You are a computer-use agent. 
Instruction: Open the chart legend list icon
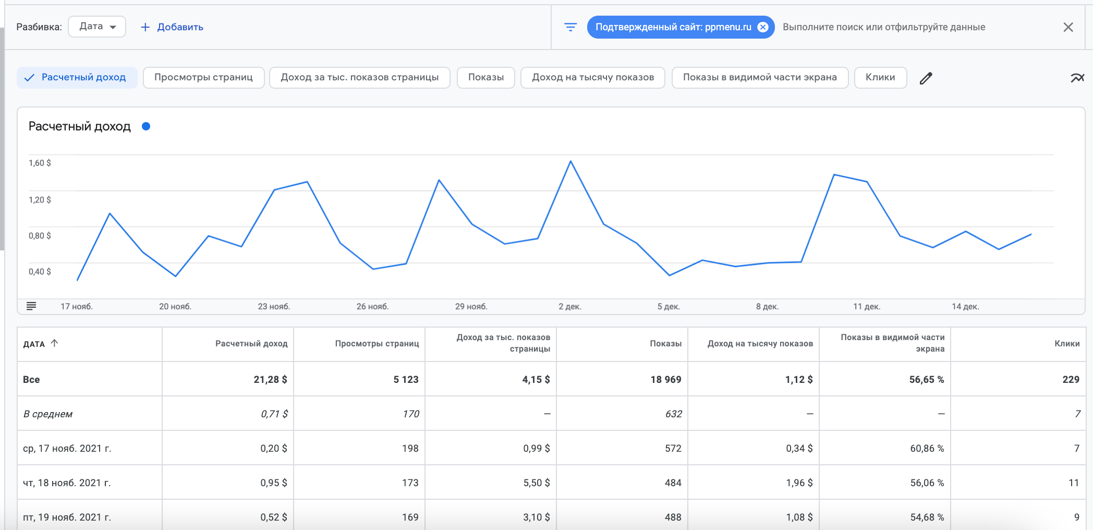click(x=31, y=306)
